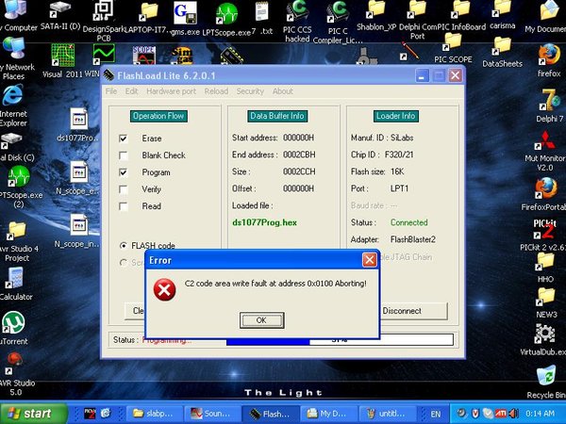The height and width of the screenshot is (424, 566).
Task: Open the Windows start menu
Action: pyautogui.click(x=34, y=414)
